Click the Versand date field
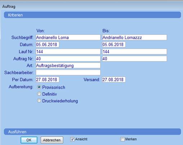The image size is (183, 145). [x=114, y=80]
